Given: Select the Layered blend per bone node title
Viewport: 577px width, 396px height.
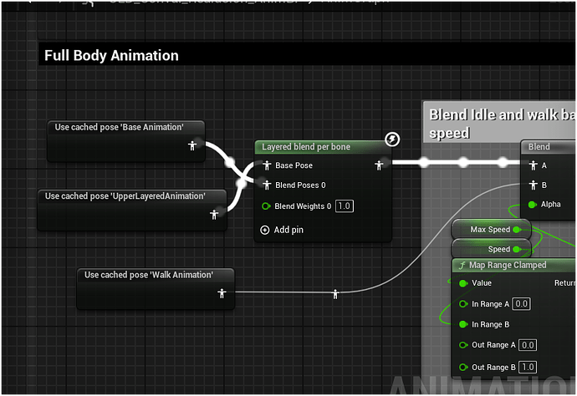Looking at the screenshot, I should (x=306, y=147).
